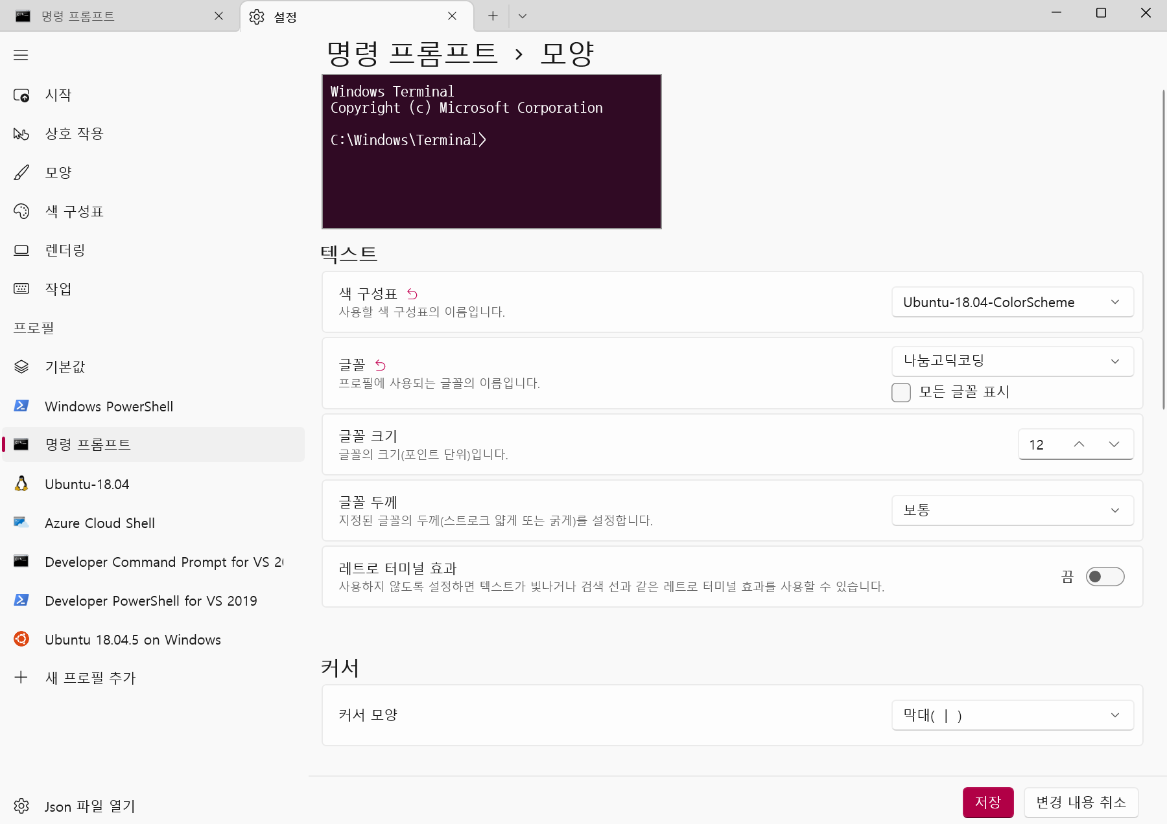Open the 커서 모양 막대 dropdown
The image size is (1167, 824).
[1013, 715]
